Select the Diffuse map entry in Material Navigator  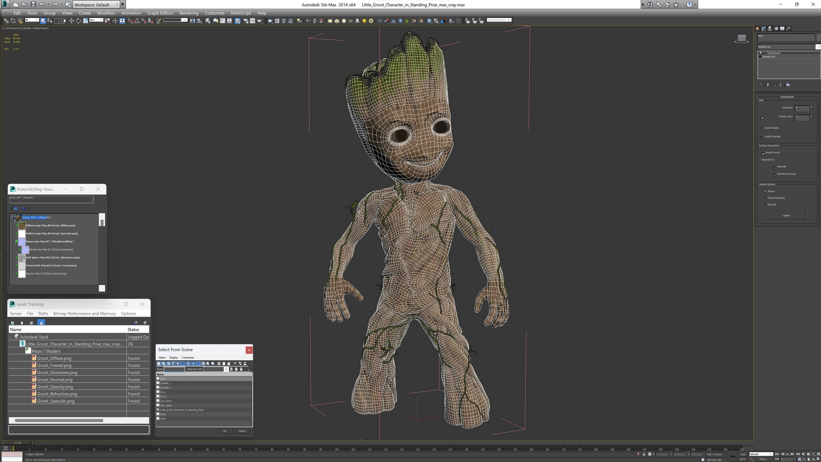(50, 225)
